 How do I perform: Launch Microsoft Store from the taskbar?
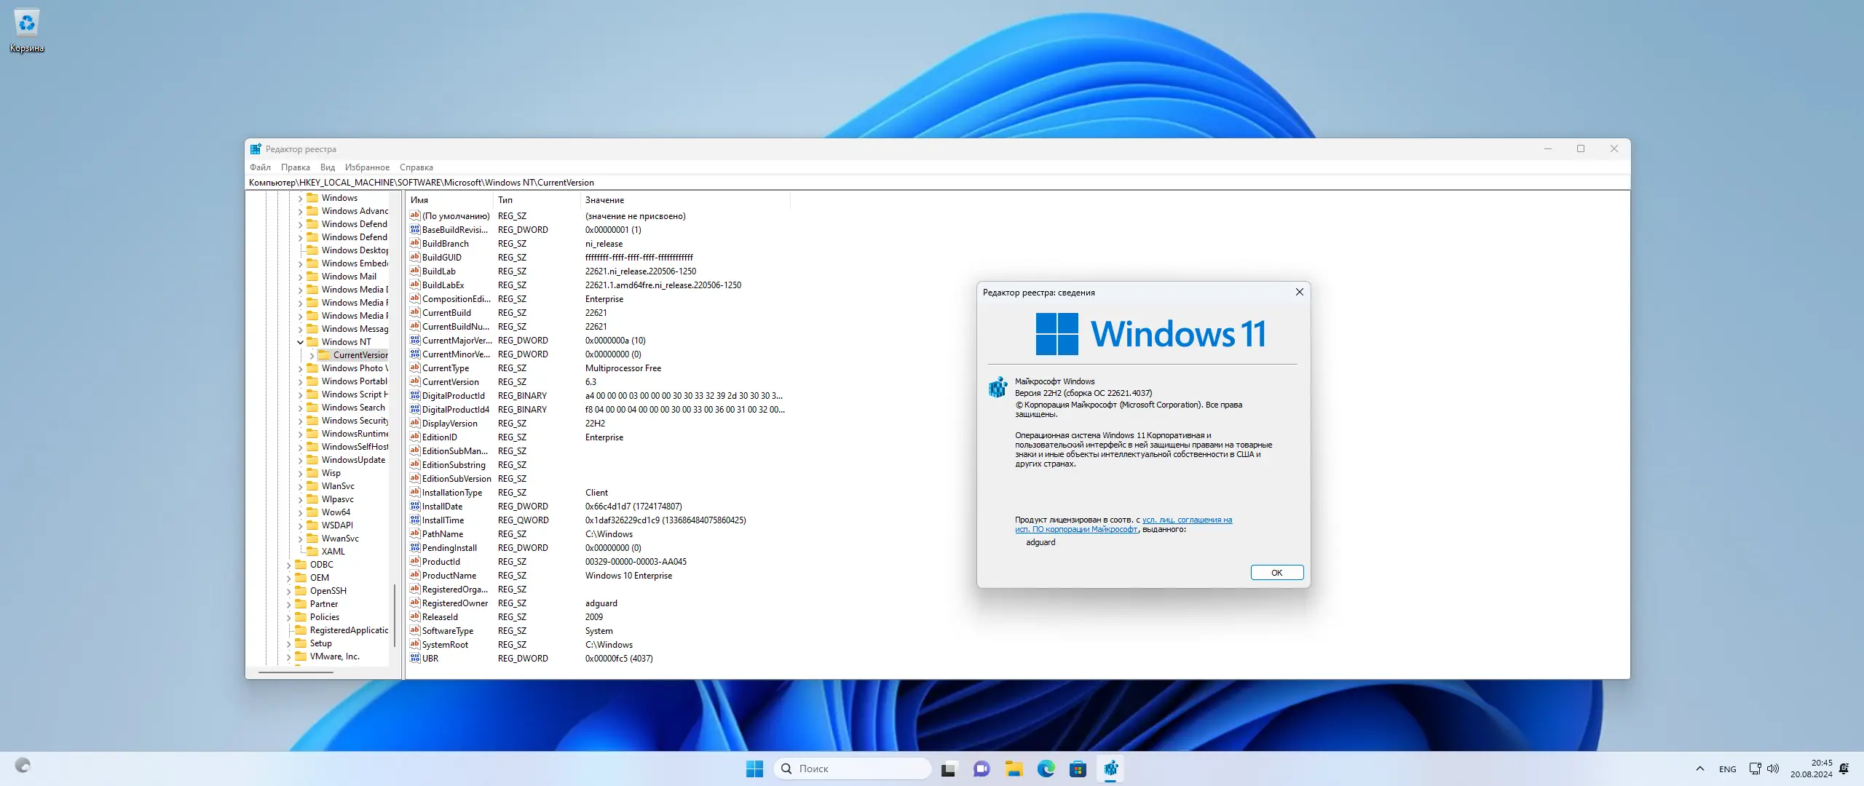(x=1078, y=769)
